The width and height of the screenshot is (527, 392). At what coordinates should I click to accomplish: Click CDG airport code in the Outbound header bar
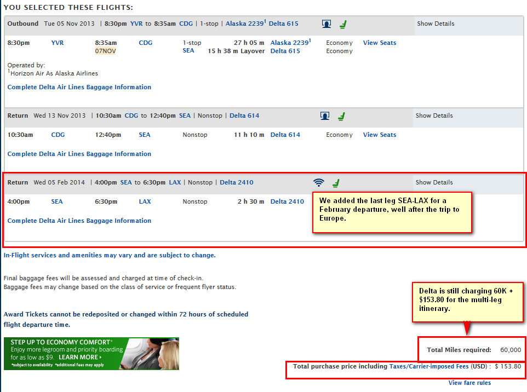pyautogui.click(x=186, y=24)
